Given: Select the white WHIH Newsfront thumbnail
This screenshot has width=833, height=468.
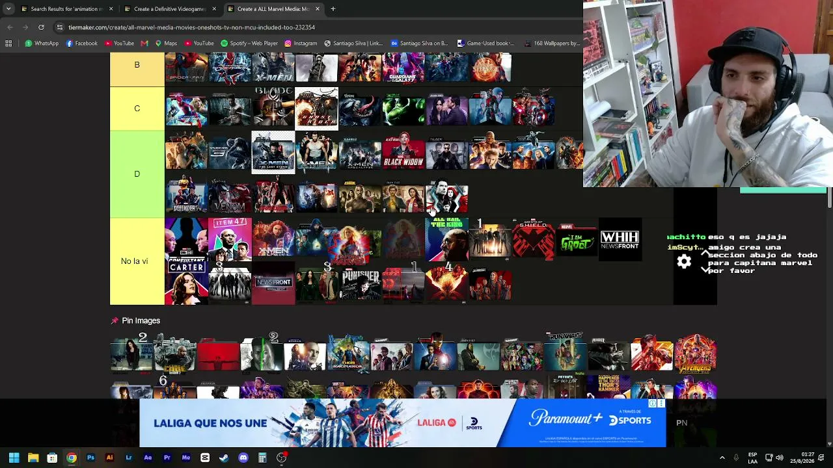Looking at the screenshot, I should [x=620, y=239].
